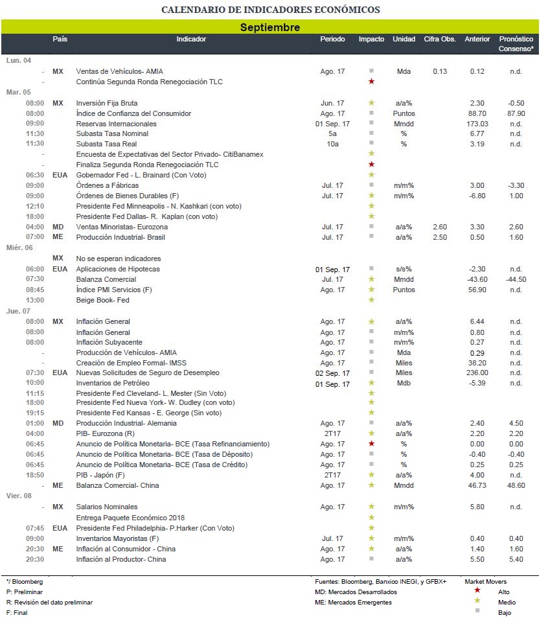Click the star on PIB - Japón (F) row

click(371, 474)
